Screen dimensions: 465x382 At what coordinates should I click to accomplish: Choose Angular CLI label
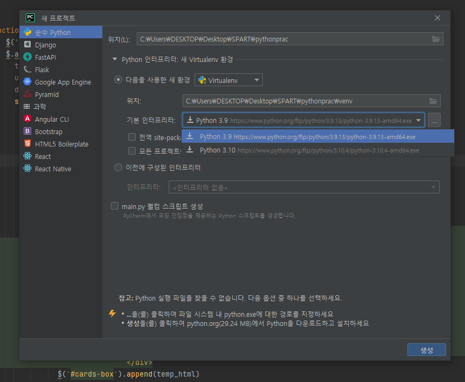52,119
